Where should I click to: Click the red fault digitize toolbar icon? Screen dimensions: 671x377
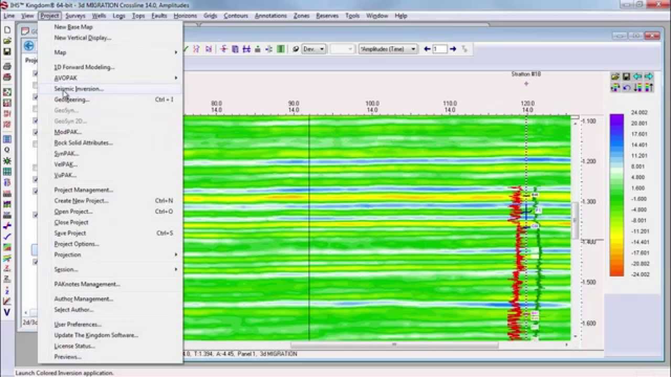[224, 49]
